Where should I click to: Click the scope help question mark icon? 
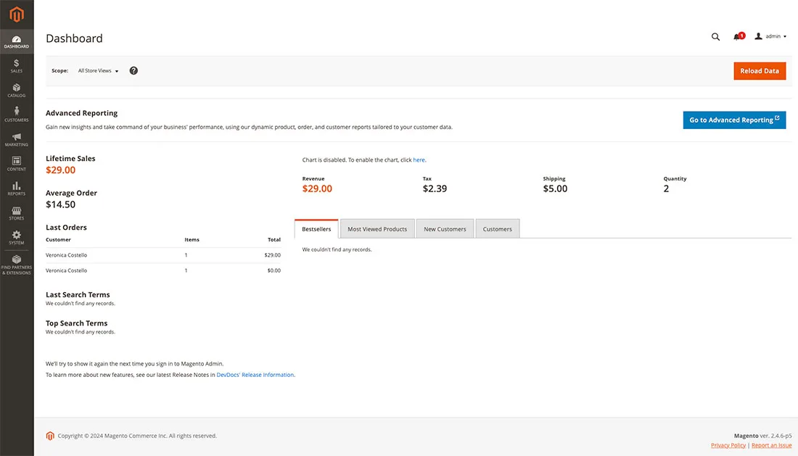pos(133,70)
